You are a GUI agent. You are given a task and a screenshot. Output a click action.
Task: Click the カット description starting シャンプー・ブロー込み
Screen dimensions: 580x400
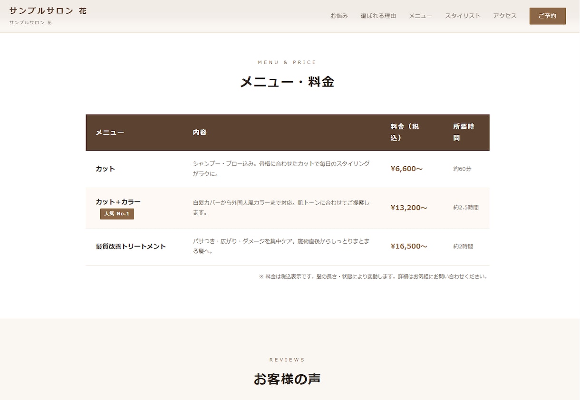tap(281, 169)
